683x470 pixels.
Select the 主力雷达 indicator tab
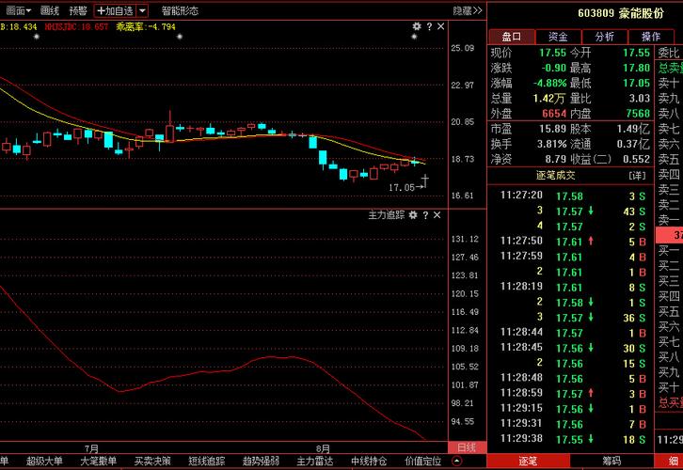point(315,462)
